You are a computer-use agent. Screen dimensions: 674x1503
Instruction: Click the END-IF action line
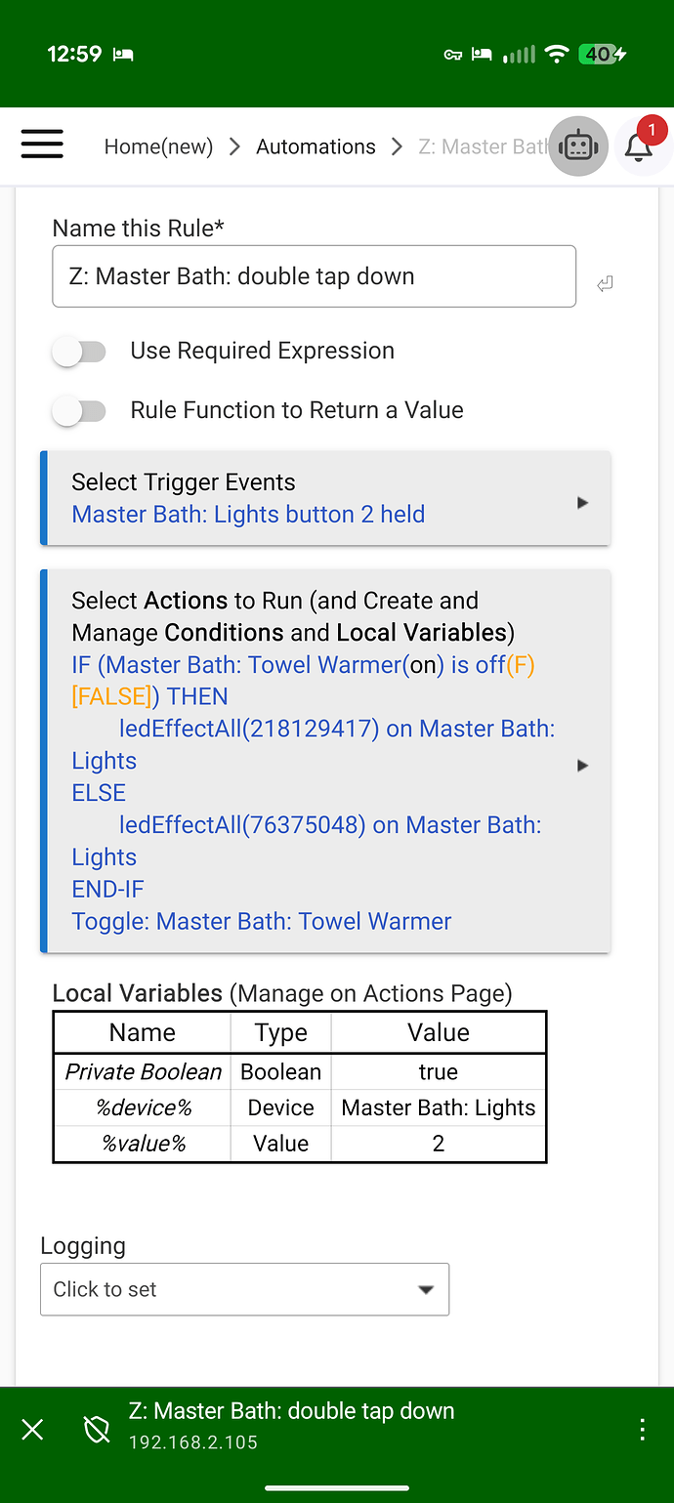[x=107, y=890]
